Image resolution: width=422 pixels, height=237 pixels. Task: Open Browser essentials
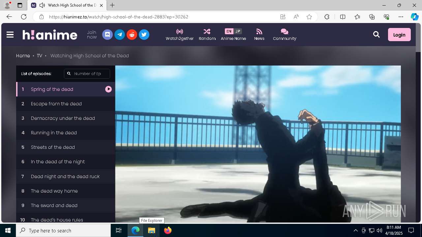tap(386, 17)
